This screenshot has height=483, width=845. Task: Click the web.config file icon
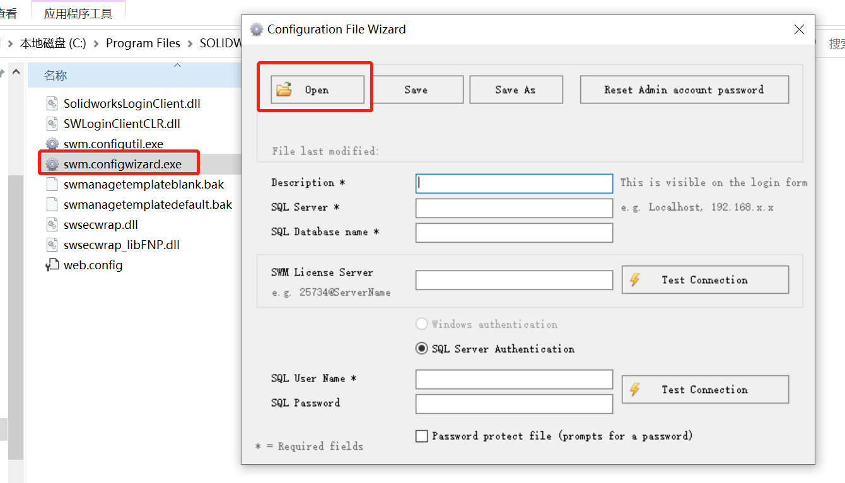[52, 265]
